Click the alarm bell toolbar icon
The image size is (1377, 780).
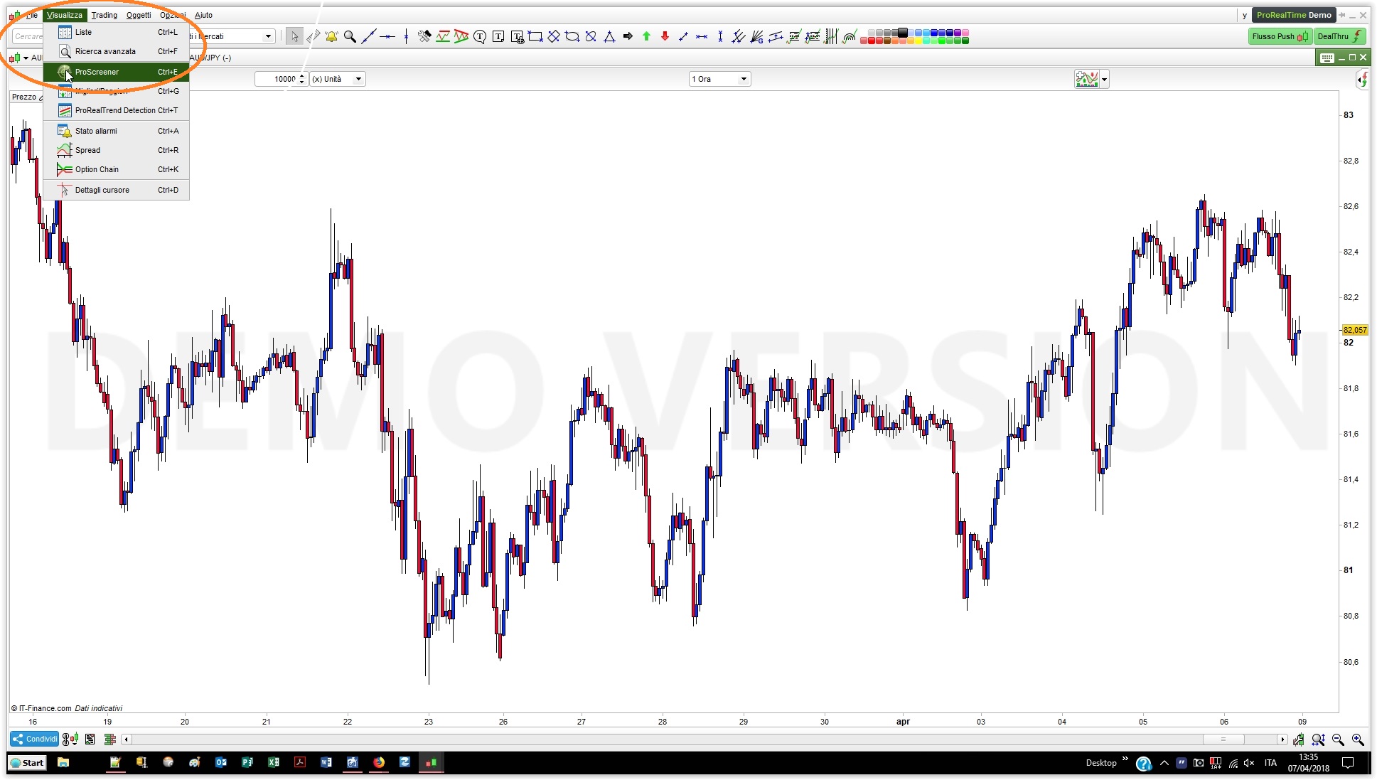point(331,36)
